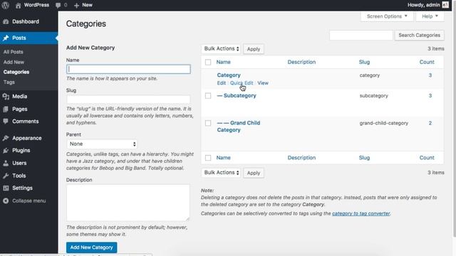Viewport: 456px width, 256px height.
Task: Click the Settings sliders icon
Action: click(x=6, y=188)
